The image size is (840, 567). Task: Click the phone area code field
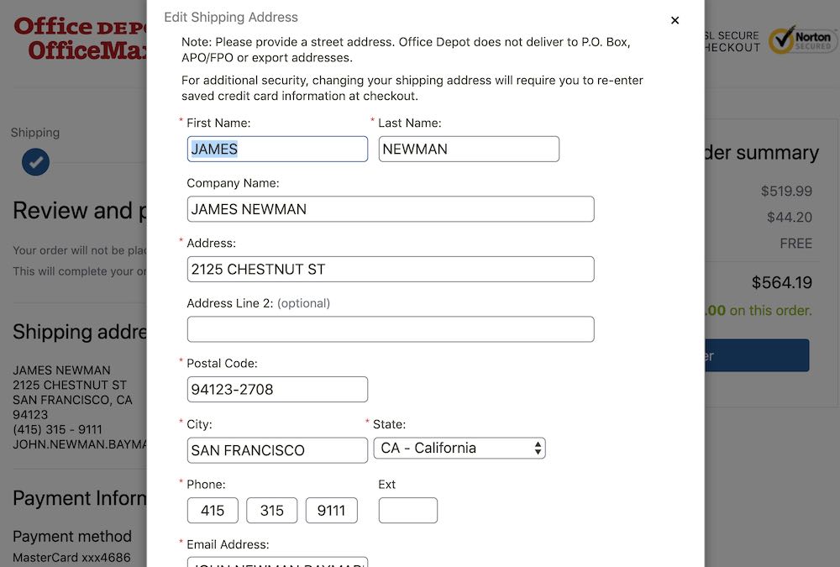point(213,511)
